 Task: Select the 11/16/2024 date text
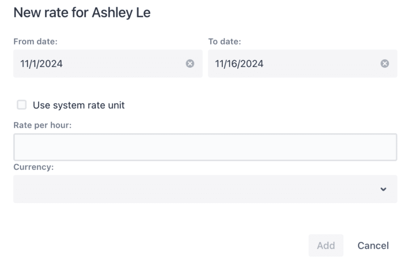click(x=239, y=64)
